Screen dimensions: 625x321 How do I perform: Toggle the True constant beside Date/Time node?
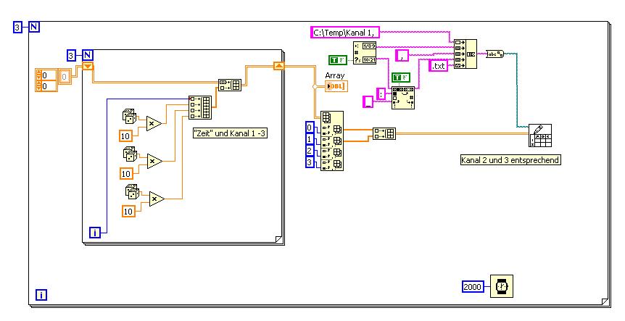pyautogui.click(x=338, y=60)
